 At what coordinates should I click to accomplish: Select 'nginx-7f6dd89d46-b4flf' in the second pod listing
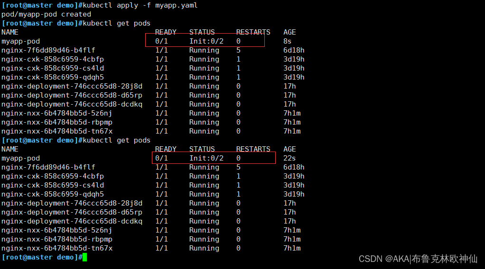coord(48,167)
